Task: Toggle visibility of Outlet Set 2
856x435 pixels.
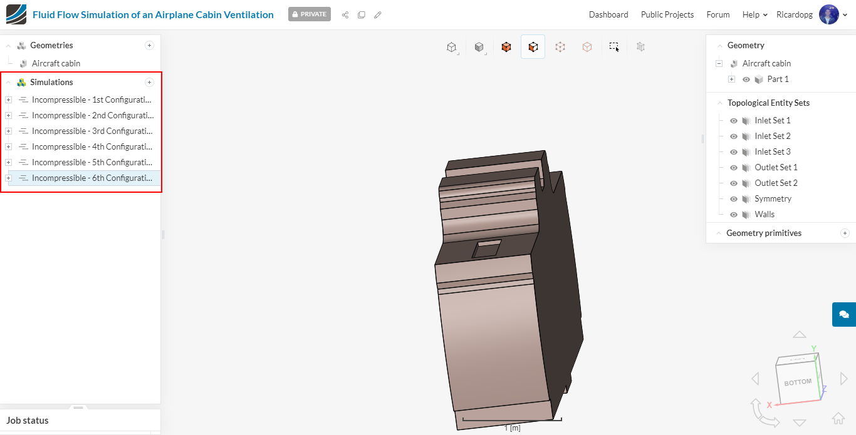Action: [x=734, y=183]
